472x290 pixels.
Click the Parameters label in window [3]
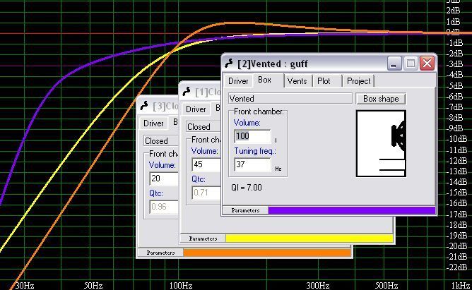160,253
